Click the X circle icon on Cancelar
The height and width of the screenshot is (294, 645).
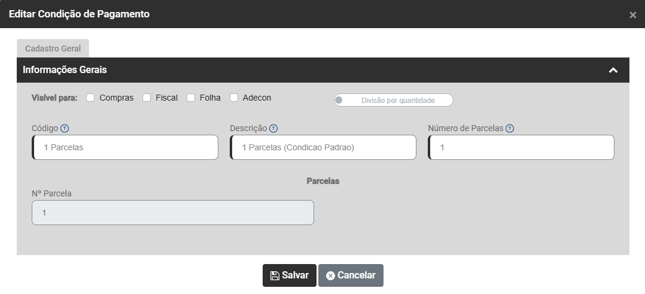click(330, 275)
